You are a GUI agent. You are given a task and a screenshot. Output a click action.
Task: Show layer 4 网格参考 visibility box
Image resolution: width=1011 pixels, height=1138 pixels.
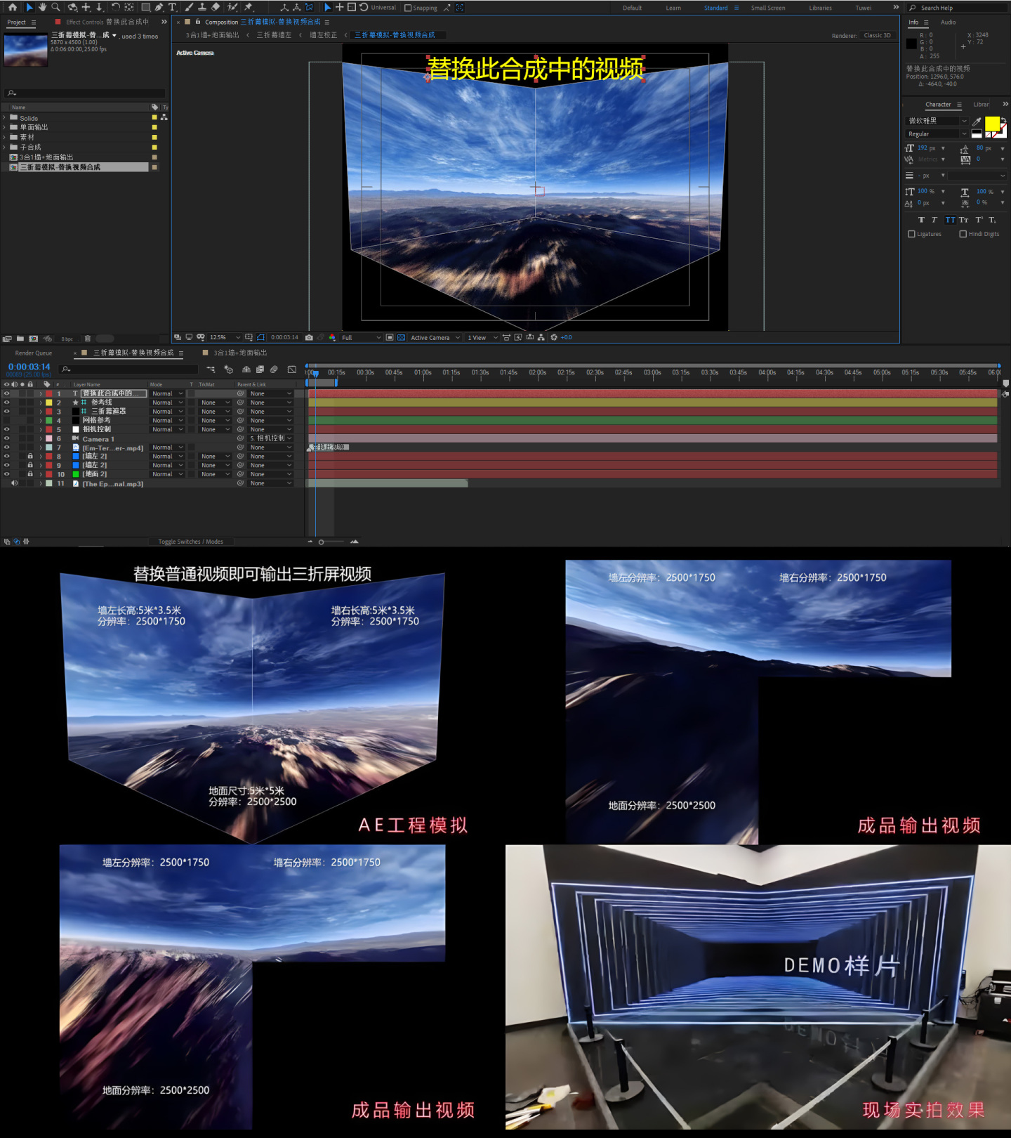(6, 421)
